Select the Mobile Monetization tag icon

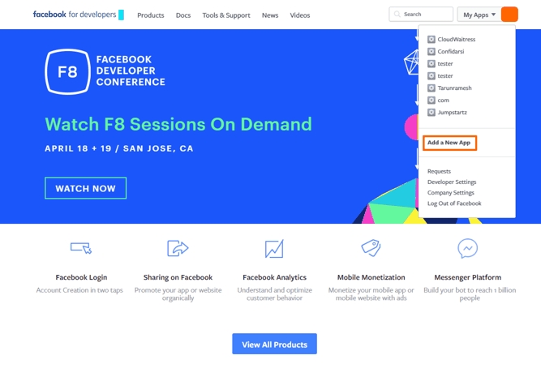pos(371,248)
